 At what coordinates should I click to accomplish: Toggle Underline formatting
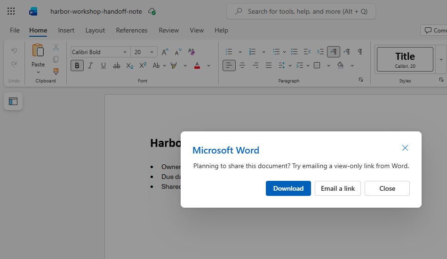pyautogui.click(x=103, y=65)
